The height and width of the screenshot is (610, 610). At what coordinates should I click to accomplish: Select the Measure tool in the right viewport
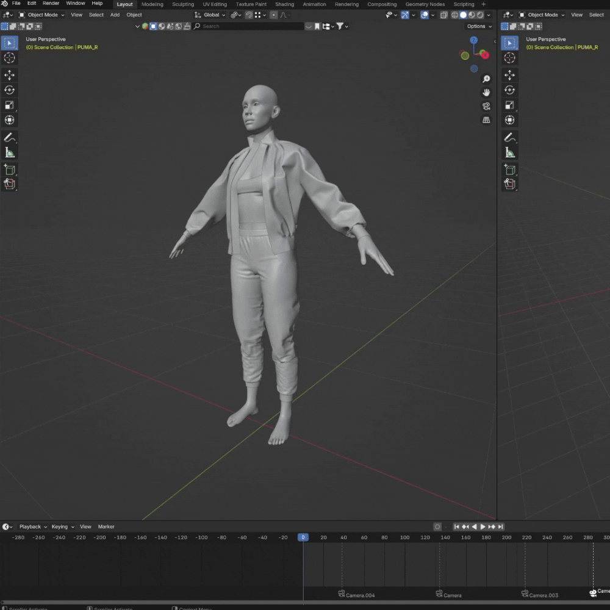click(509, 152)
